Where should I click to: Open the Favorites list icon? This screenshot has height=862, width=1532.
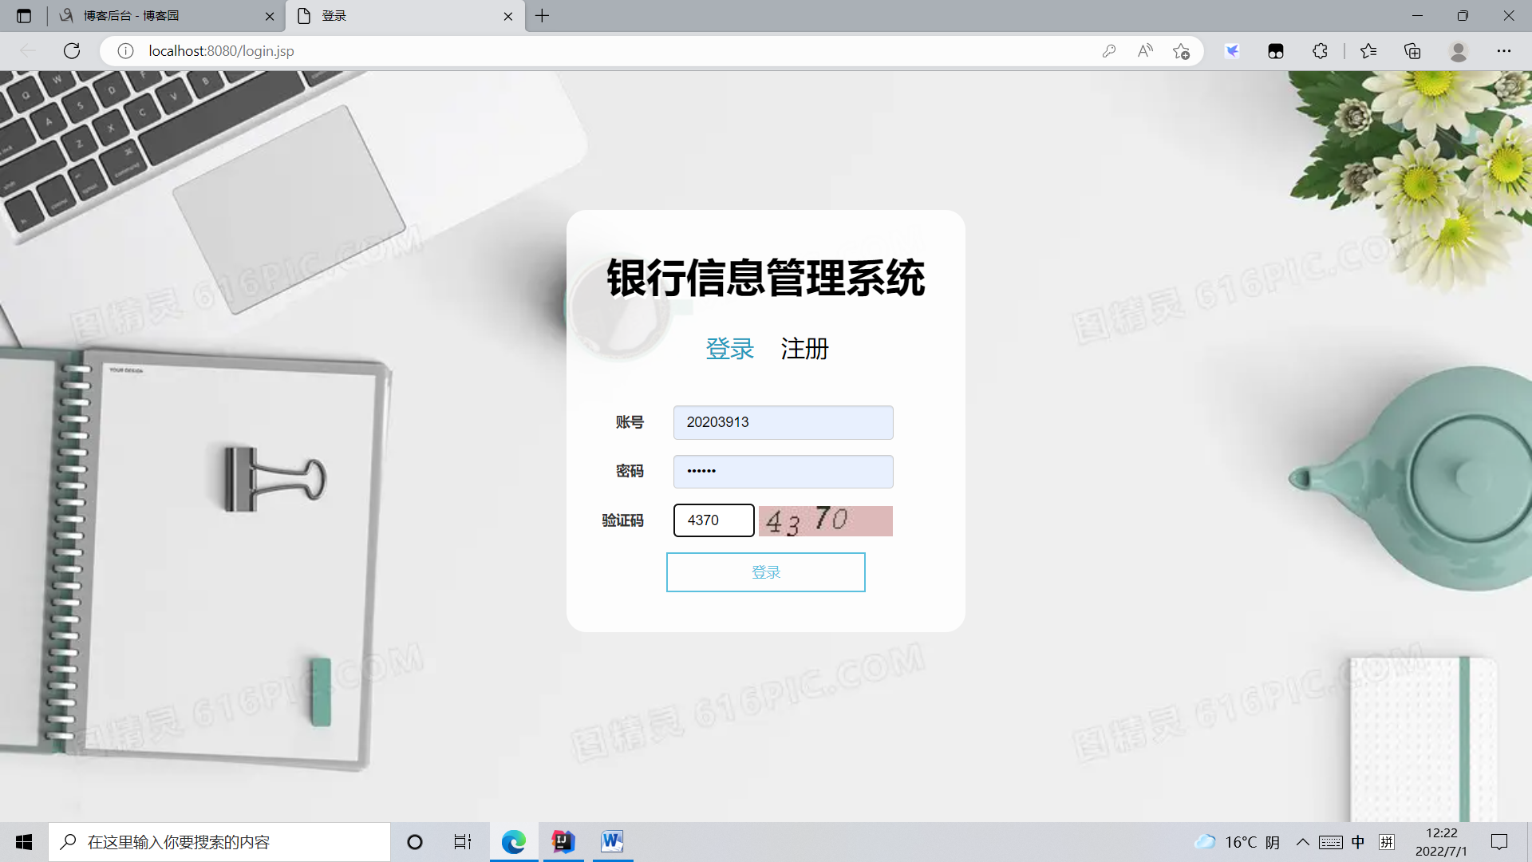pyautogui.click(x=1368, y=51)
